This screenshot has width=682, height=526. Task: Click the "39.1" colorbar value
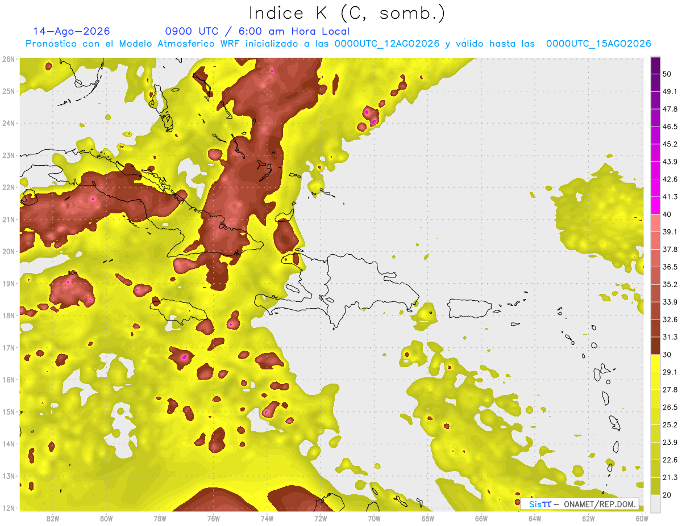click(670, 232)
